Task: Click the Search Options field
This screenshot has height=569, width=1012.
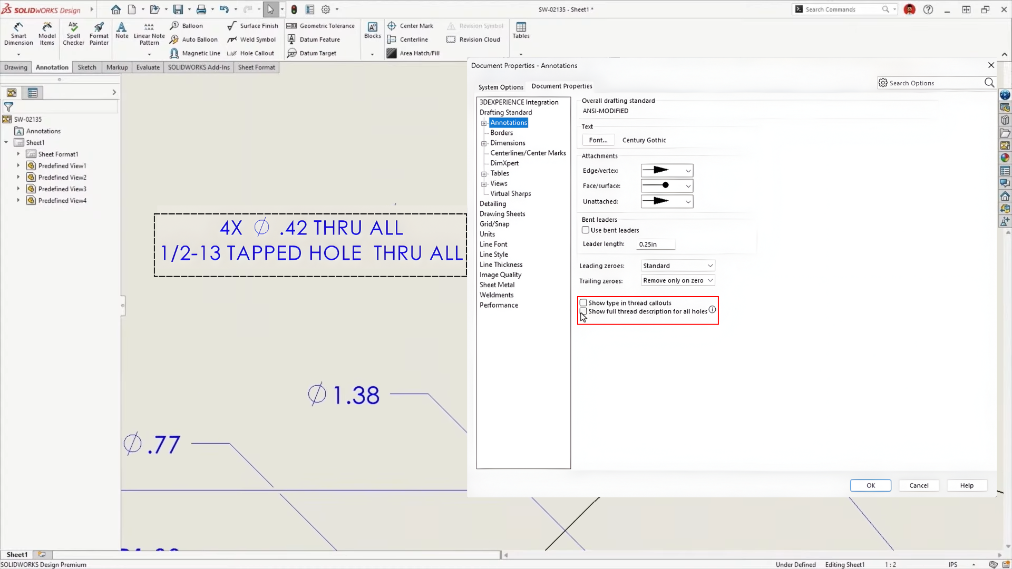Action: pos(936,83)
